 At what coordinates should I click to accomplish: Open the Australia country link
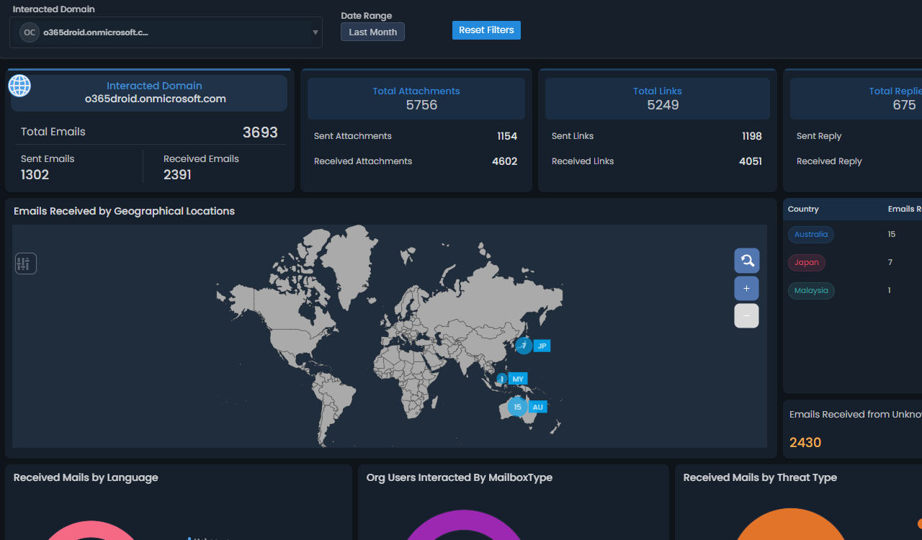[x=811, y=234]
